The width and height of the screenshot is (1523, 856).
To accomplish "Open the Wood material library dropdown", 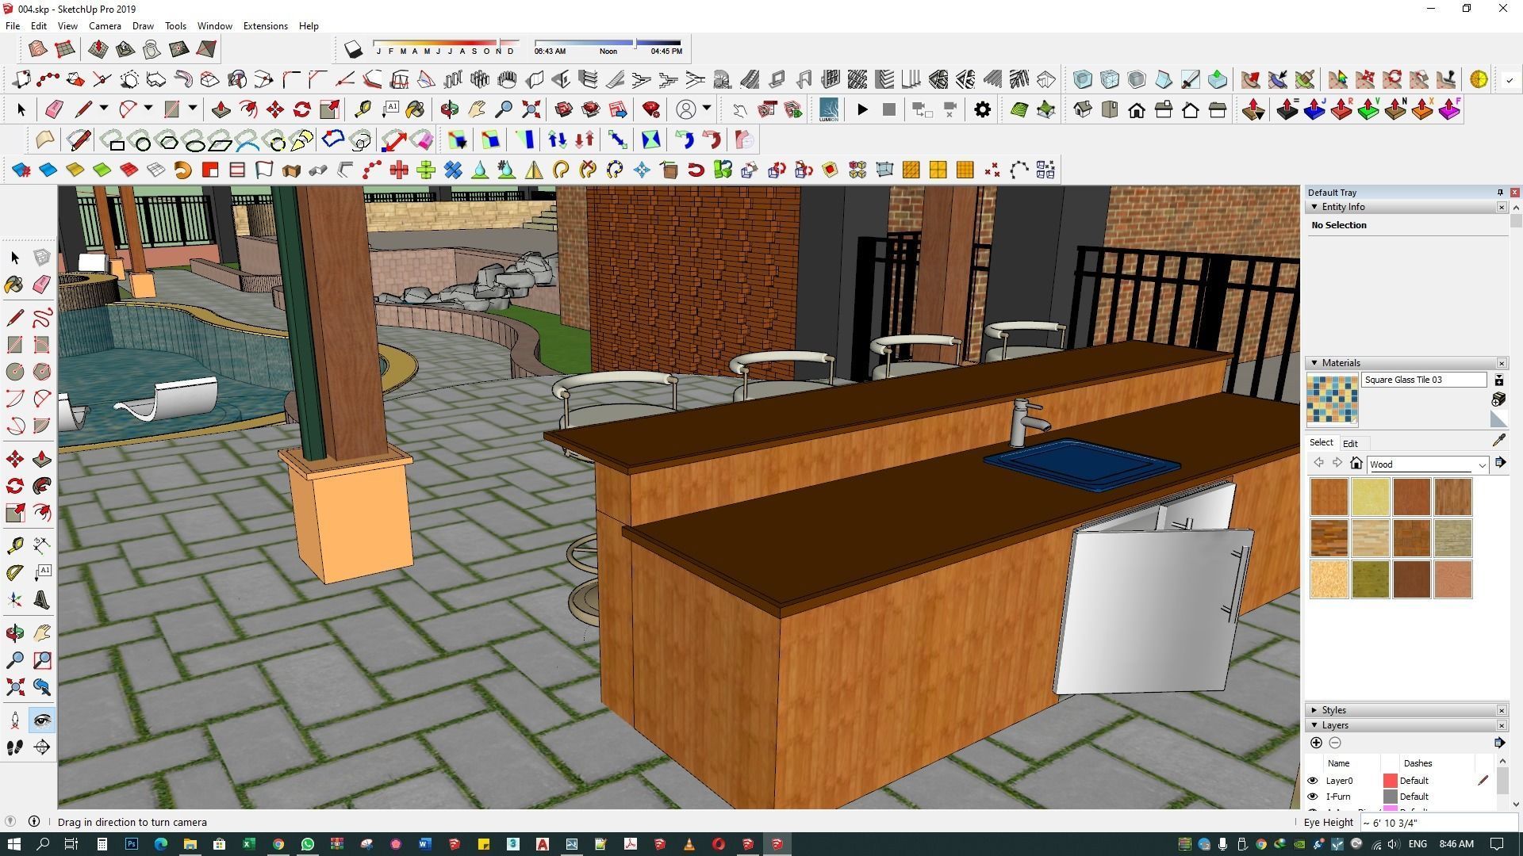I will (x=1481, y=464).
